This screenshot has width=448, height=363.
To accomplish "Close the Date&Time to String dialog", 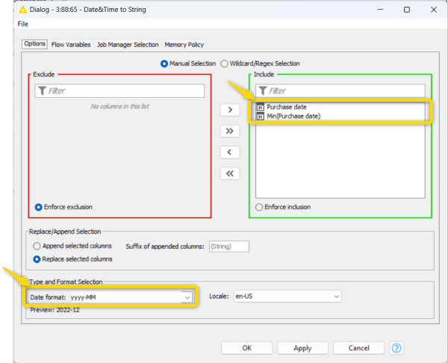I will pos(433,10).
